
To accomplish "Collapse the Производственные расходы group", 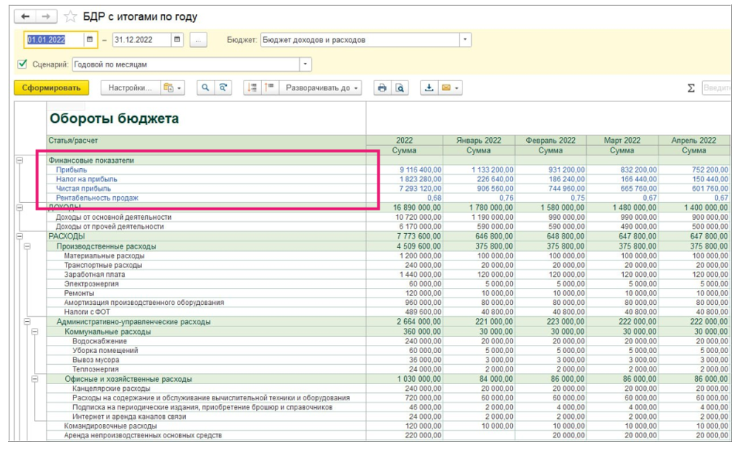I will [27, 246].
